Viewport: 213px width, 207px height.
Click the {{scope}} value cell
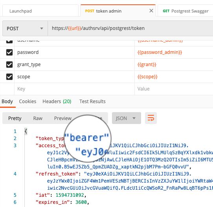pos(174,77)
